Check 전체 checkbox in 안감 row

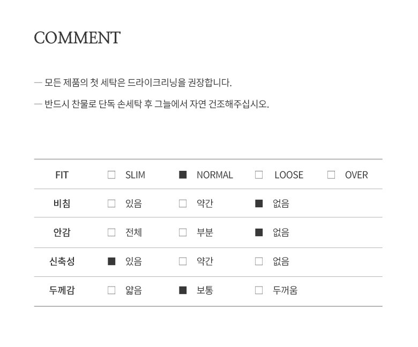pyautogui.click(x=111, y=232)
